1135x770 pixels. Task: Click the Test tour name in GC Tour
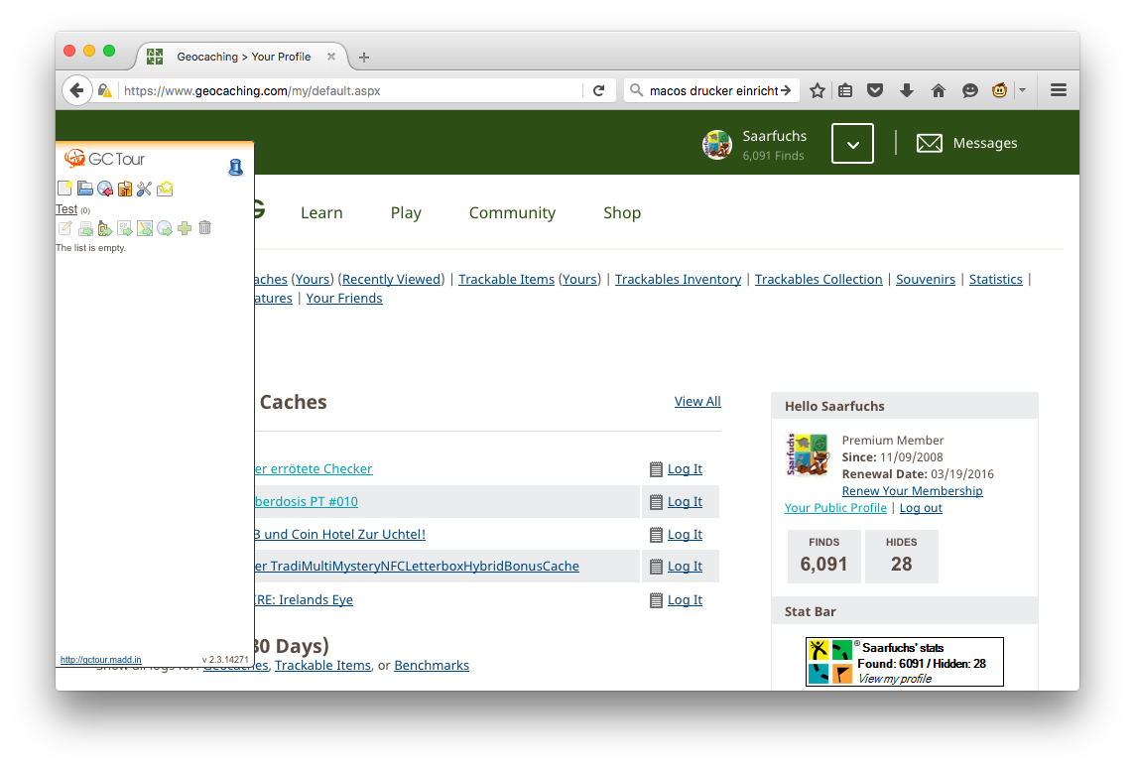tap(66, 209)
